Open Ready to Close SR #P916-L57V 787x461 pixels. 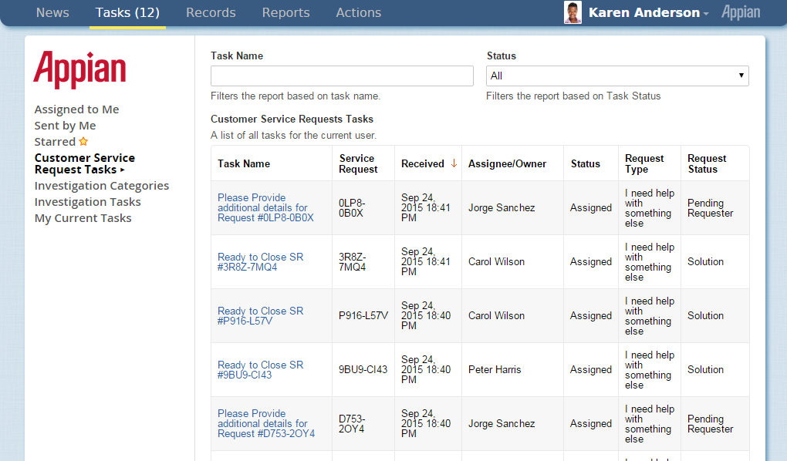point(261,316)
